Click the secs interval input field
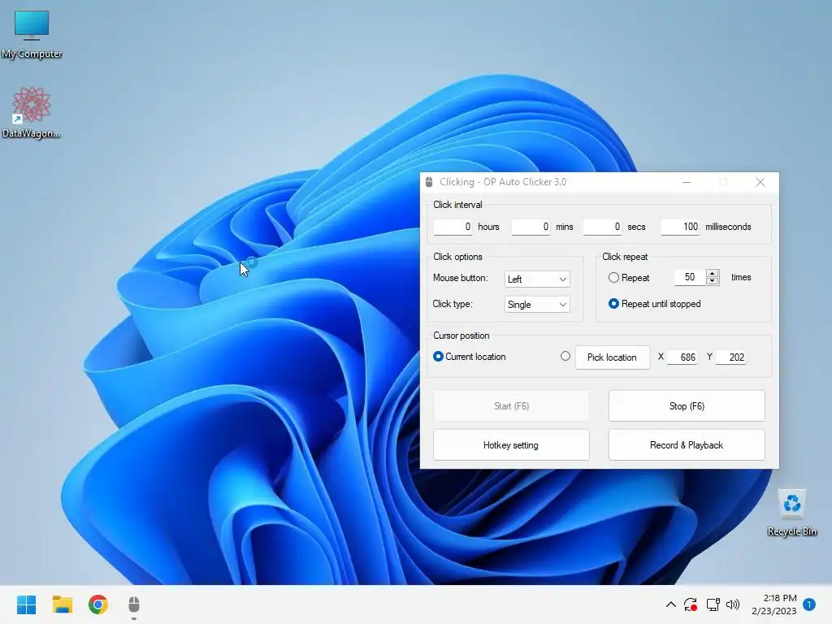 tap(602, 227)
